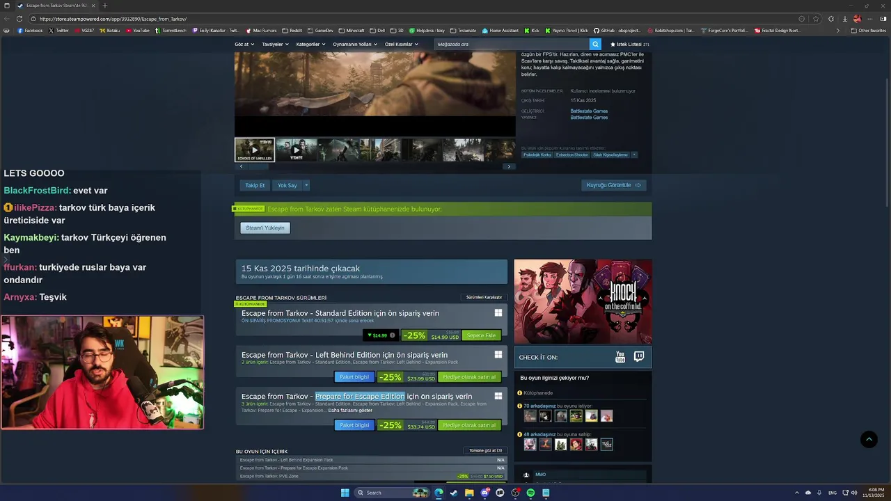Click the Yok Say button

click(x=287, y=185)
